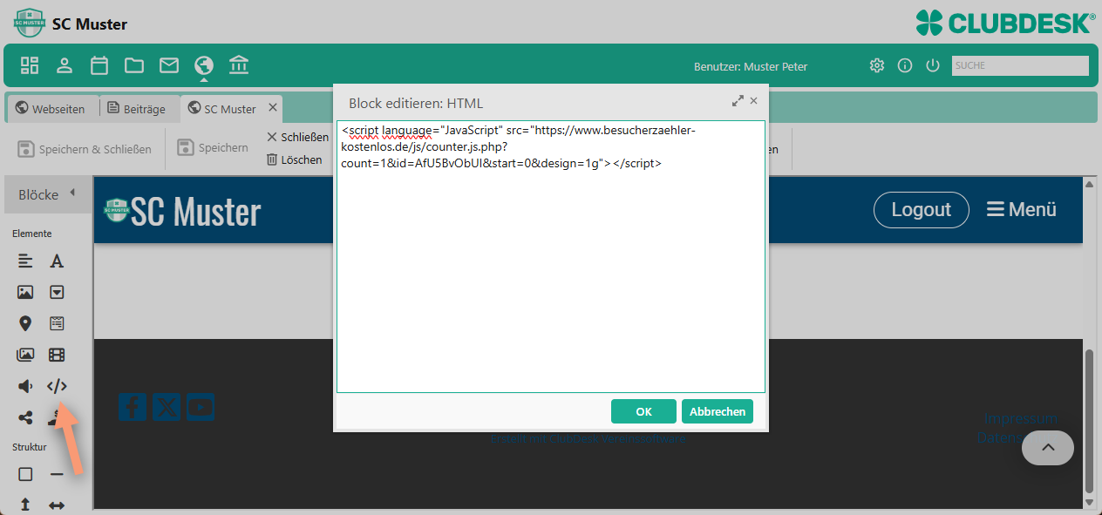The width and height of the screenshot is (1102, 515).
Task: Click the Speichern toolbar button
Action: point(214,147)
